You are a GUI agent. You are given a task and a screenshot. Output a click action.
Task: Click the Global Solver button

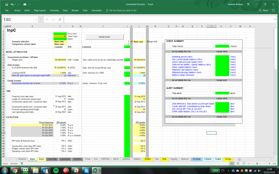coord(104,37)
